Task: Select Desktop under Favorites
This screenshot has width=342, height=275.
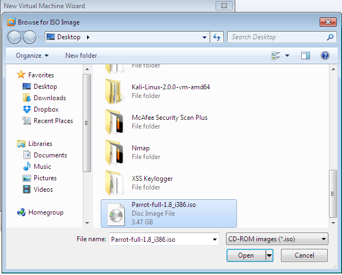Action: pos(45,87)
